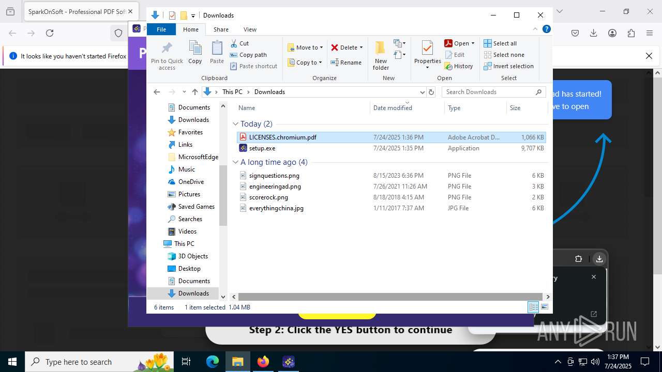Select setup.exe file
The height and width of the screenshot is (372, 662).
point(392,148)
